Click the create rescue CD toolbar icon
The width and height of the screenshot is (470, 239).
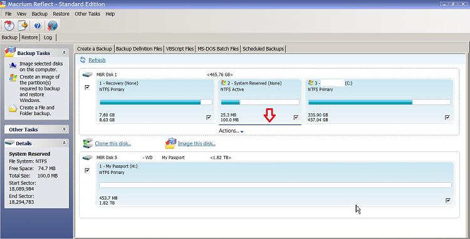tap(9, 26)
